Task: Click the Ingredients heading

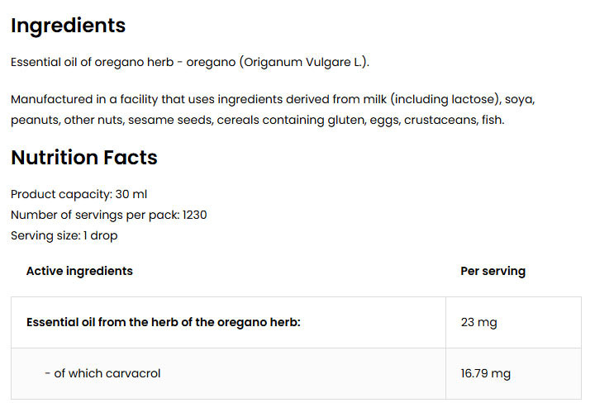Action: click(x=68, y=26)
